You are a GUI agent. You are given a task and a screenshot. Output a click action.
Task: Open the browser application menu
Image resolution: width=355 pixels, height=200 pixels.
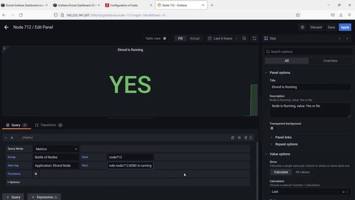pyautogui.click(x=349, y=15)
